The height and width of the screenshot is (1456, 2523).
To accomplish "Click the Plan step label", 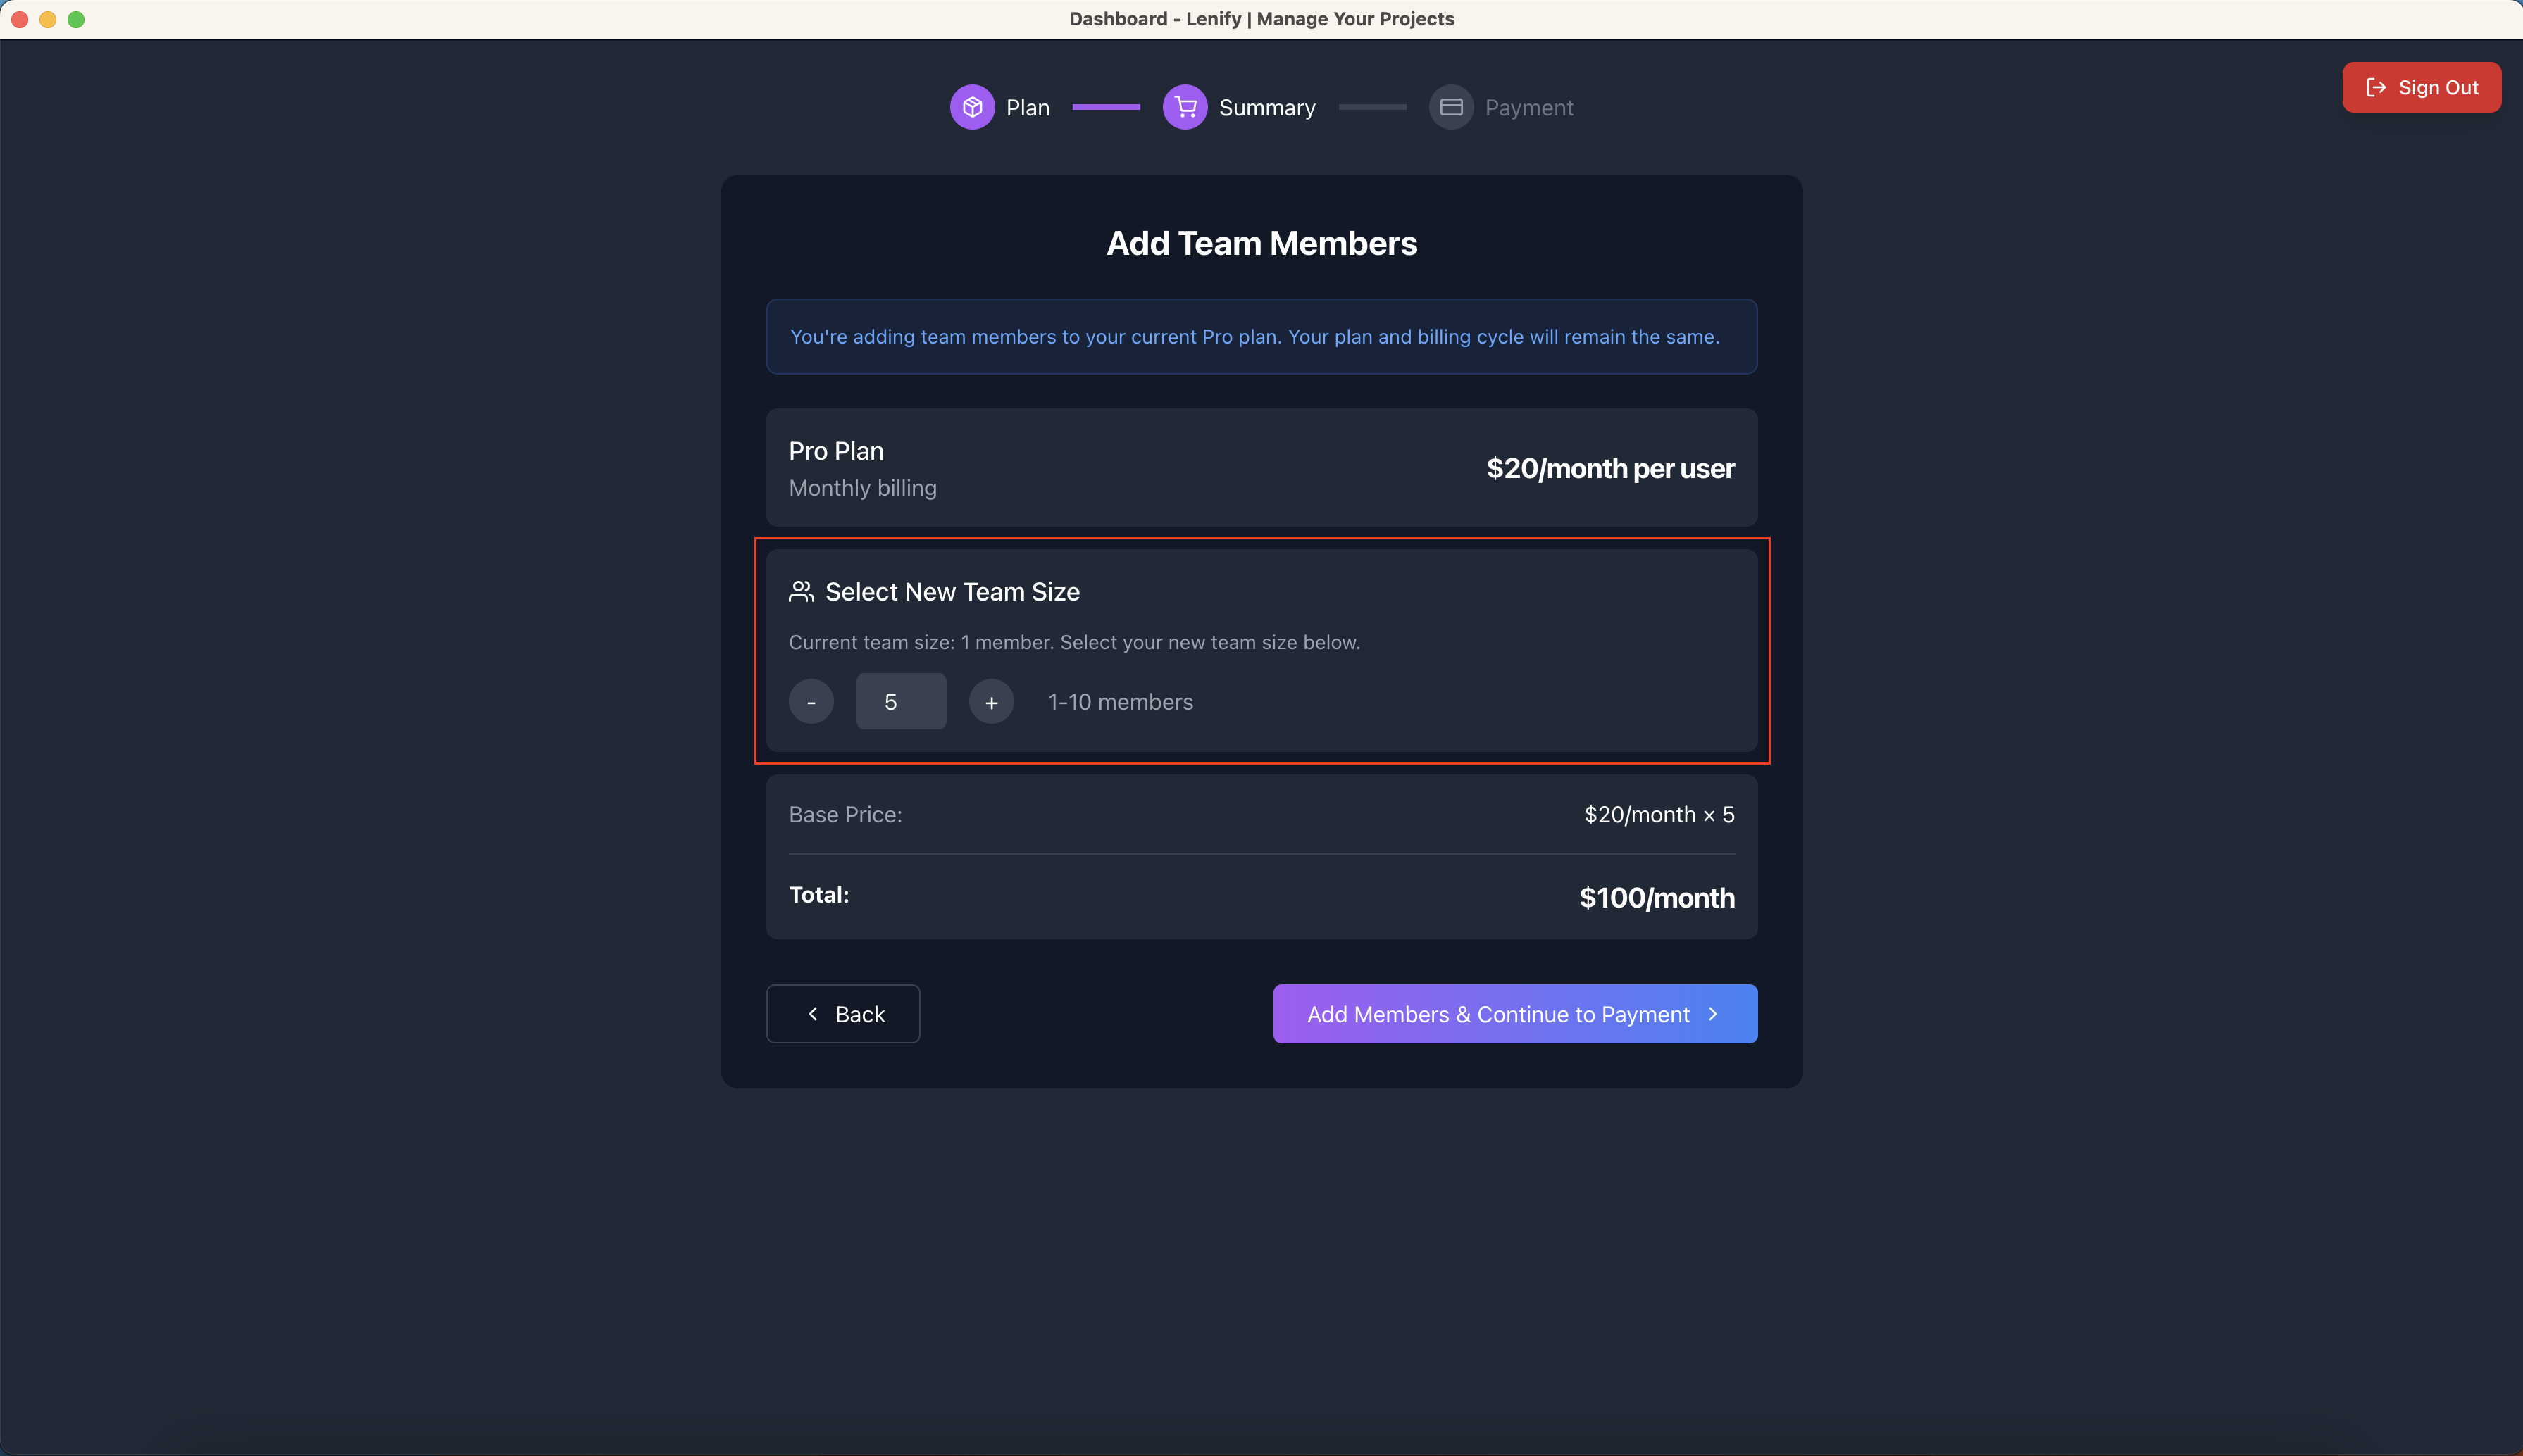I will point(1028,106).
